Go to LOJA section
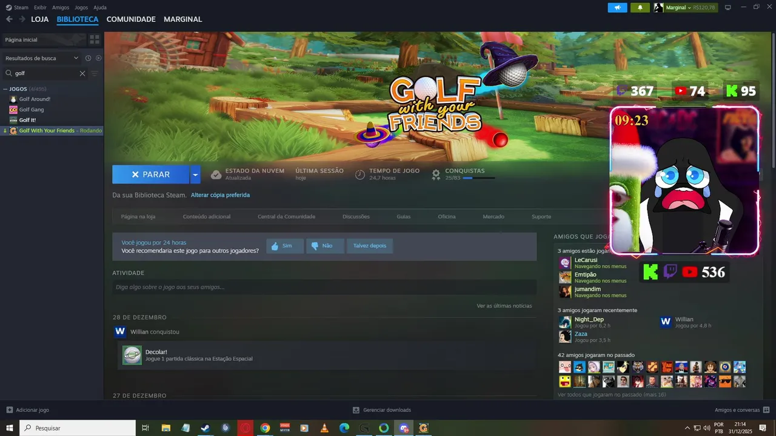This screenshot has width=776, height=436. tap(40, 19)
